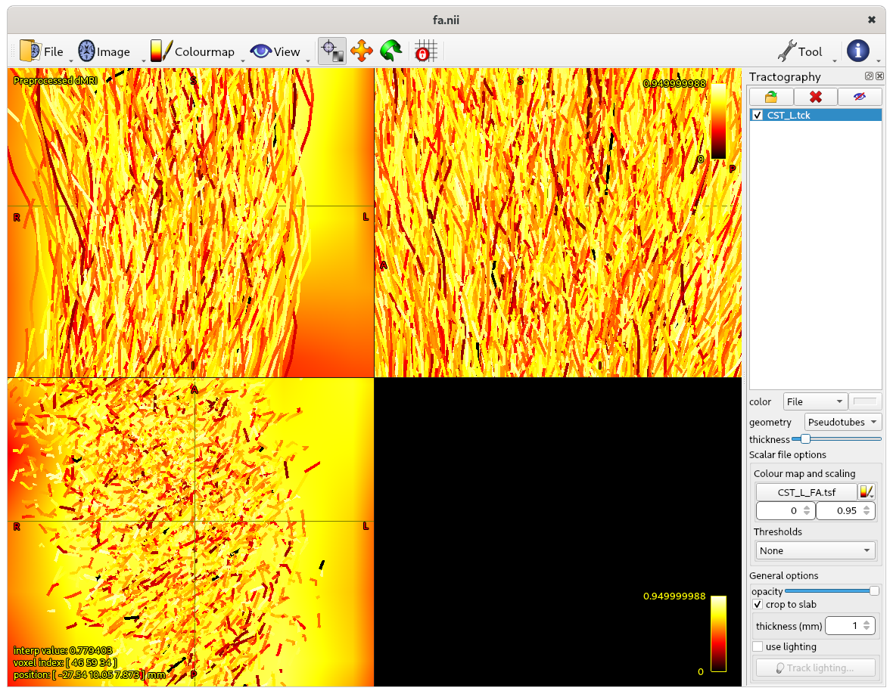Screen dimensions: 893x694
Task: Open the geometry Pseudotubes dropdown
Action: click(842, 422)
